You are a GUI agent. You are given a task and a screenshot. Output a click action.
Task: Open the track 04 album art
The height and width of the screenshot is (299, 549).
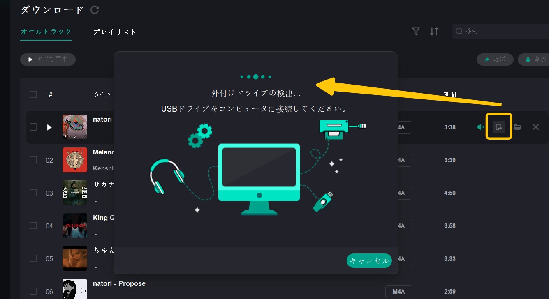point(75,225)
